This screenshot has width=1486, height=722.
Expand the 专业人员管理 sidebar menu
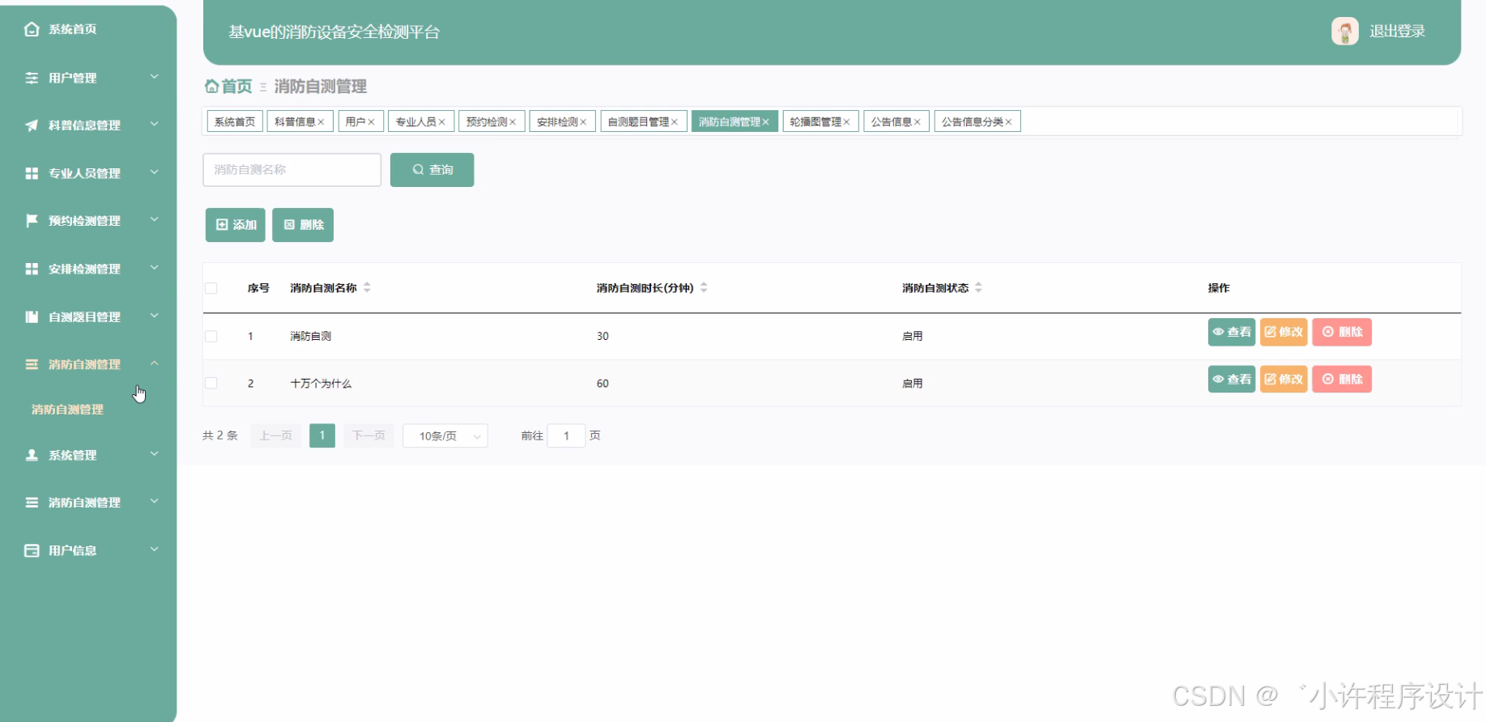pos(88,173)
